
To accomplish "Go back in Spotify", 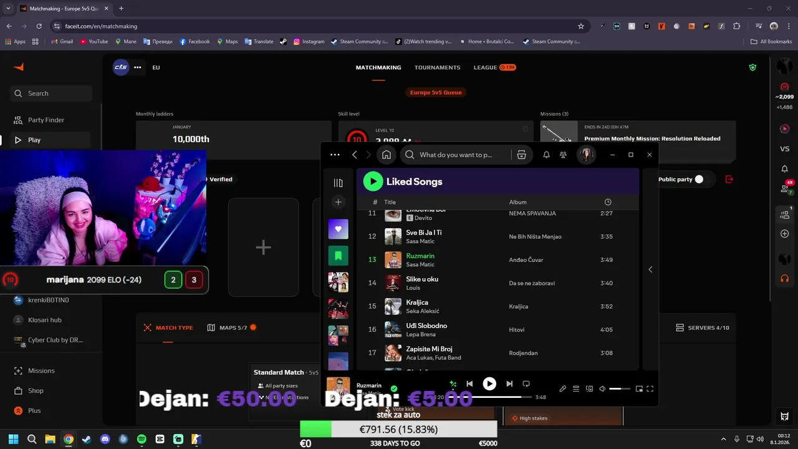I will (355, 155).
